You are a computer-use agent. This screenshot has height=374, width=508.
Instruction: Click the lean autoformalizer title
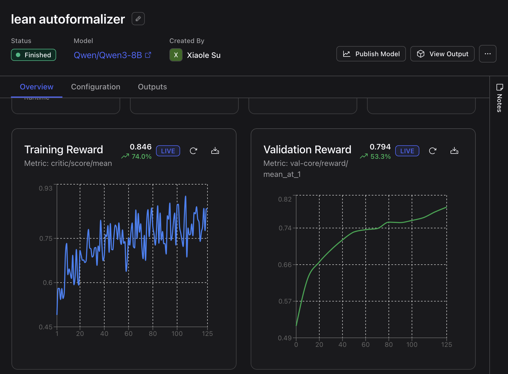pos(68,19)
